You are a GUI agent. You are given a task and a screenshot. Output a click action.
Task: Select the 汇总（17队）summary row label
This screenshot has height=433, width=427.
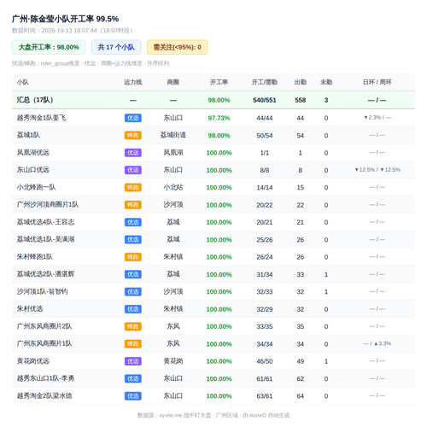(x=35, y=100)
